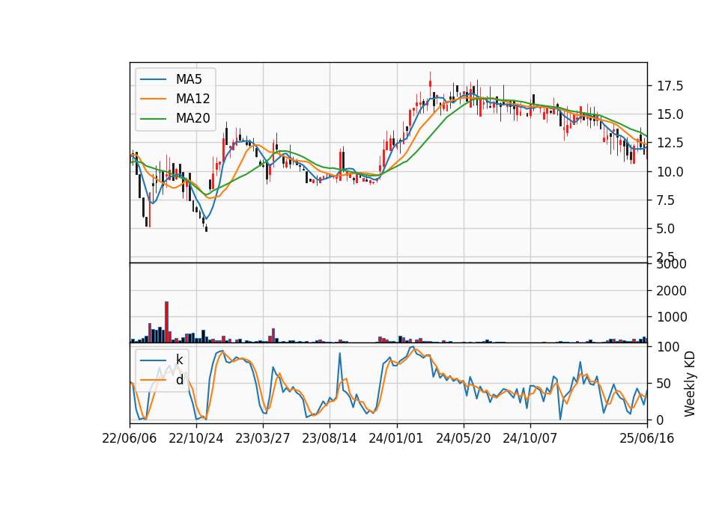
Task: Click the k legend label in KD panel
Action: coord(179,360)
